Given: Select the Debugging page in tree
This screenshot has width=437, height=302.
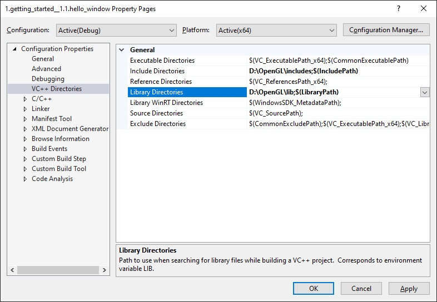Looking at the screenshot, I should [48, 79].
